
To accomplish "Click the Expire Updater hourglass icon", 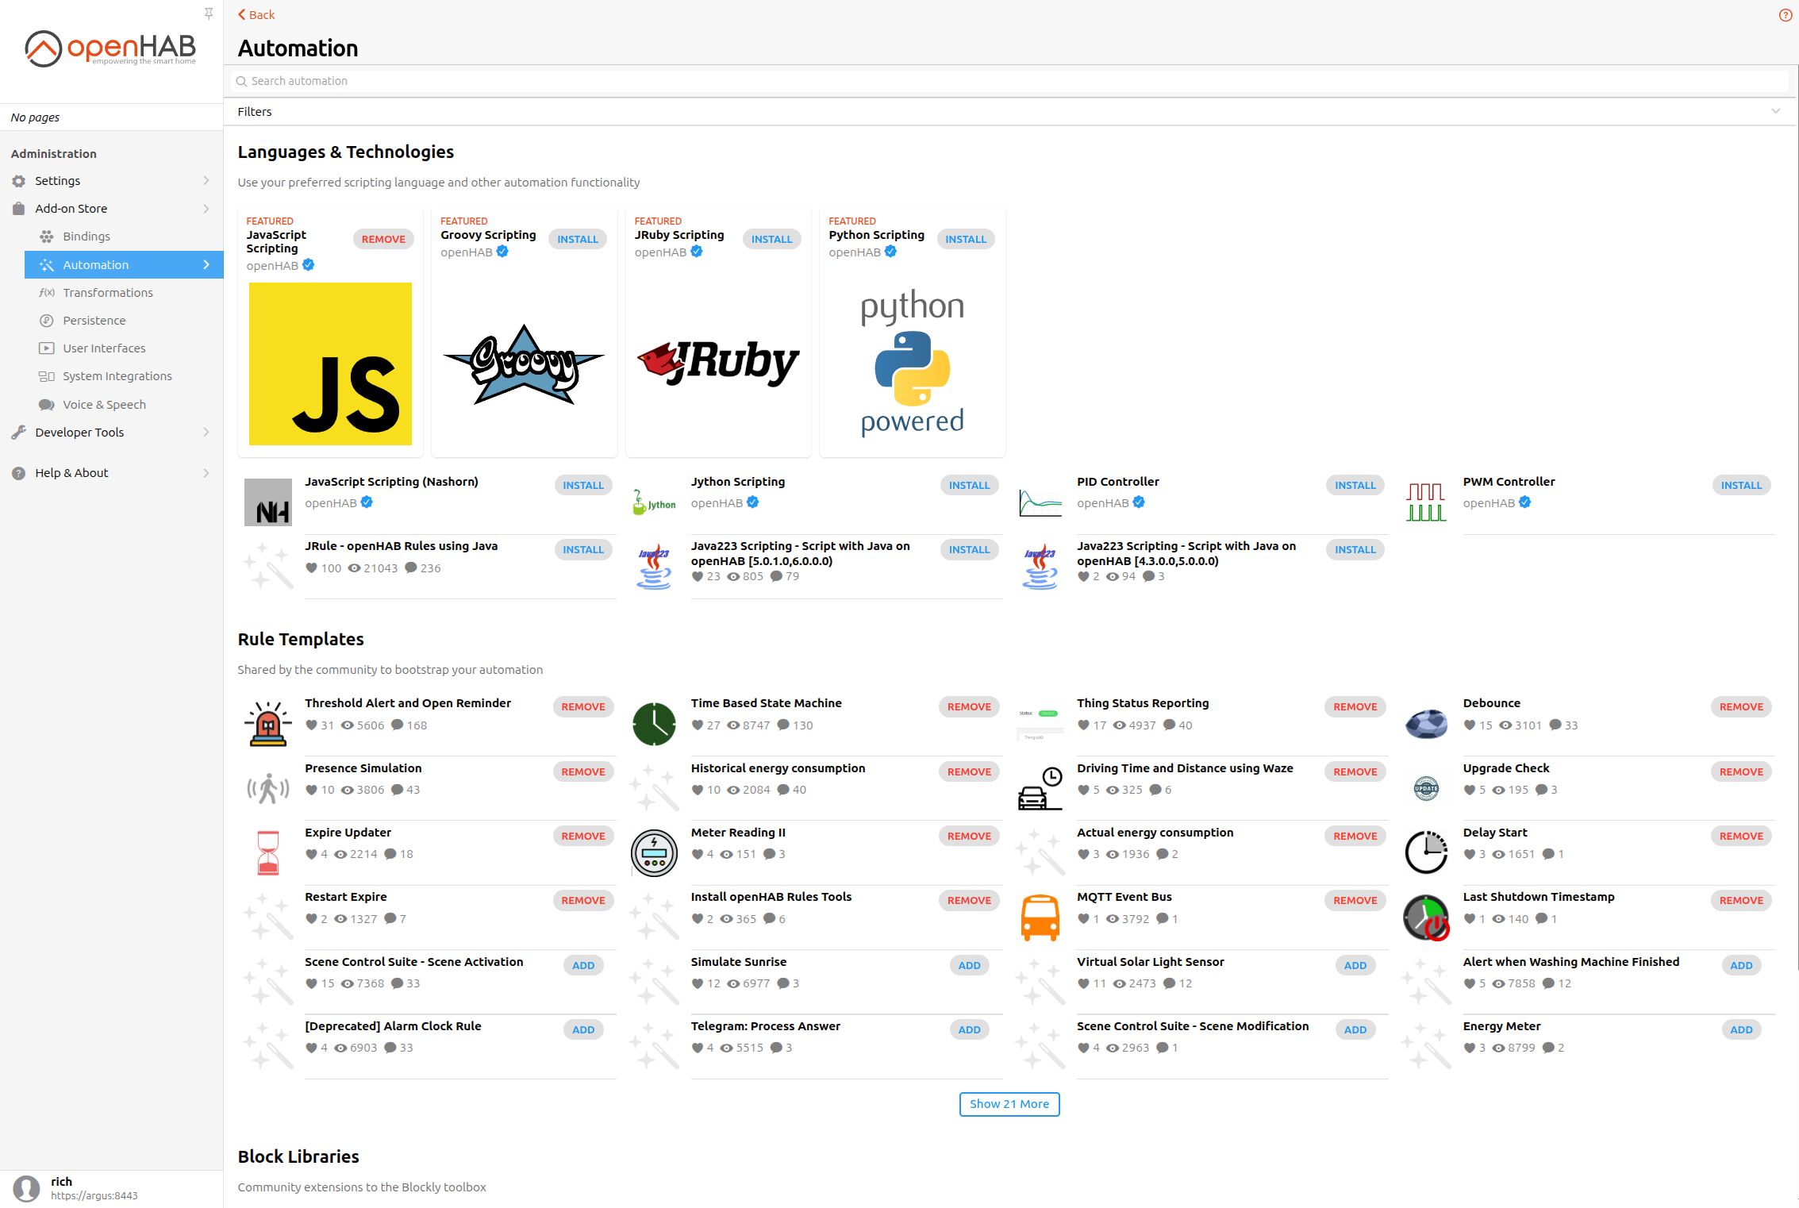I will 268,853.
